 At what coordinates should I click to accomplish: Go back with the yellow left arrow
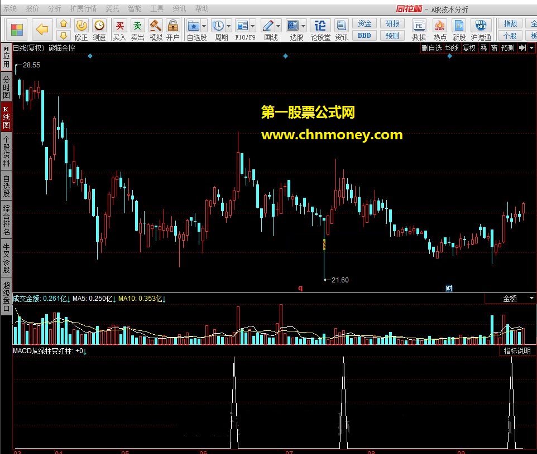(42, 30)
